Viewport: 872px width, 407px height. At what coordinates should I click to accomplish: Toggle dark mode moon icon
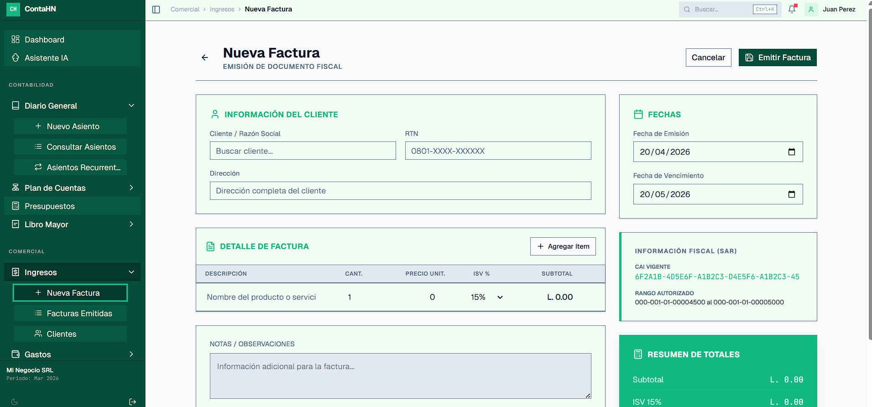tap(15, 402)
